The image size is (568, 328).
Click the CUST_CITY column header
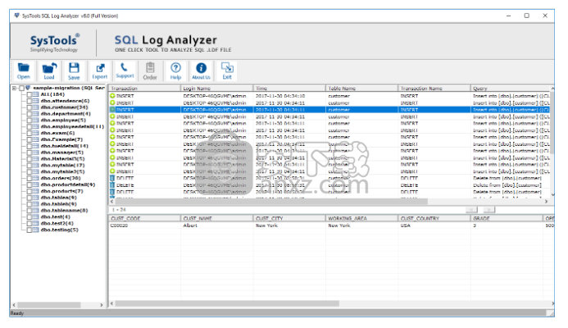[x=289, y=218]
